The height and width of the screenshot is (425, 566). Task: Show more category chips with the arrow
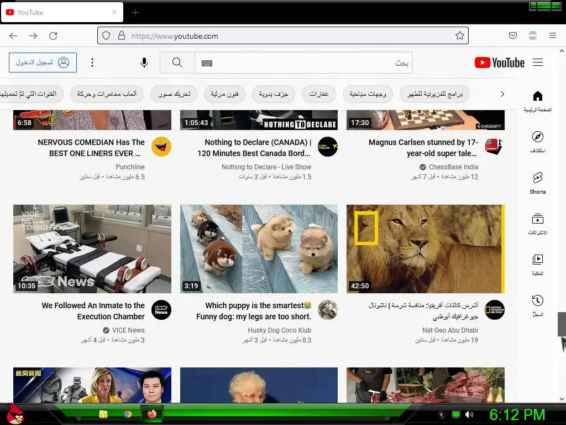click(502, 94)
